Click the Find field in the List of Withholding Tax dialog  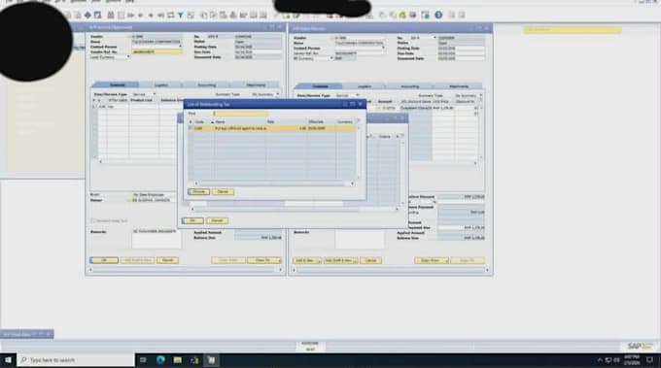[241, 114]
